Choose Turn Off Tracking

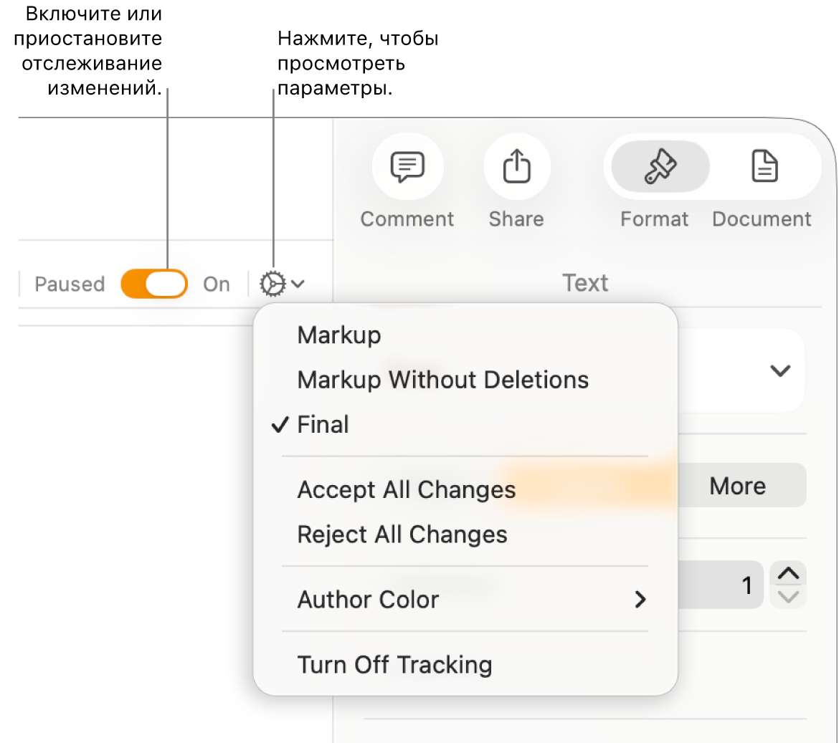tap(394, 665)
